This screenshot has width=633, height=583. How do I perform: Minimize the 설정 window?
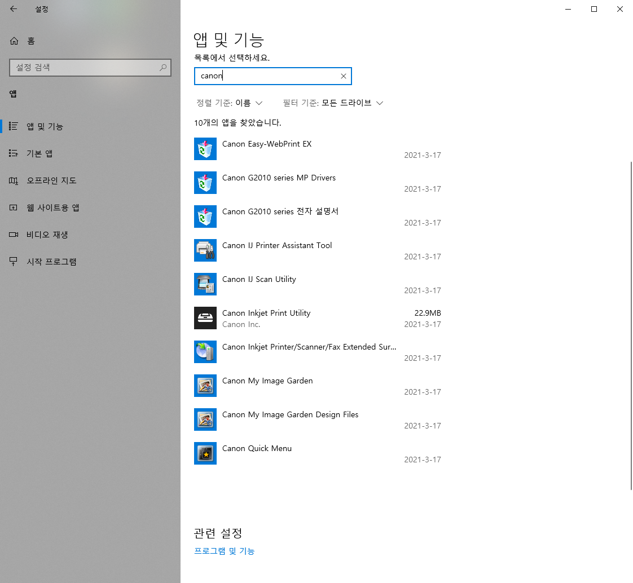(x=568, y=9)
